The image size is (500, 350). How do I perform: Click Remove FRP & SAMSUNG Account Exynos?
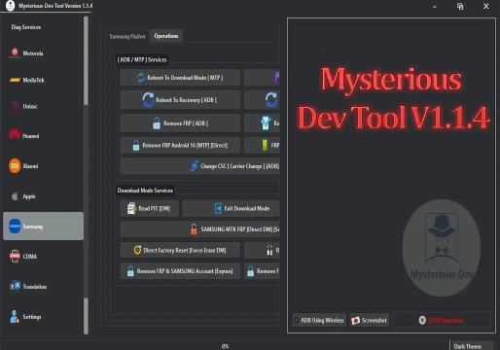tap(180, 271)
